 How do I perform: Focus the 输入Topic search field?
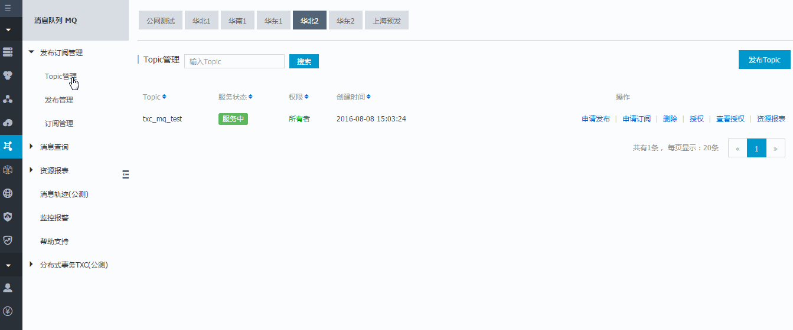click(234, 61)
